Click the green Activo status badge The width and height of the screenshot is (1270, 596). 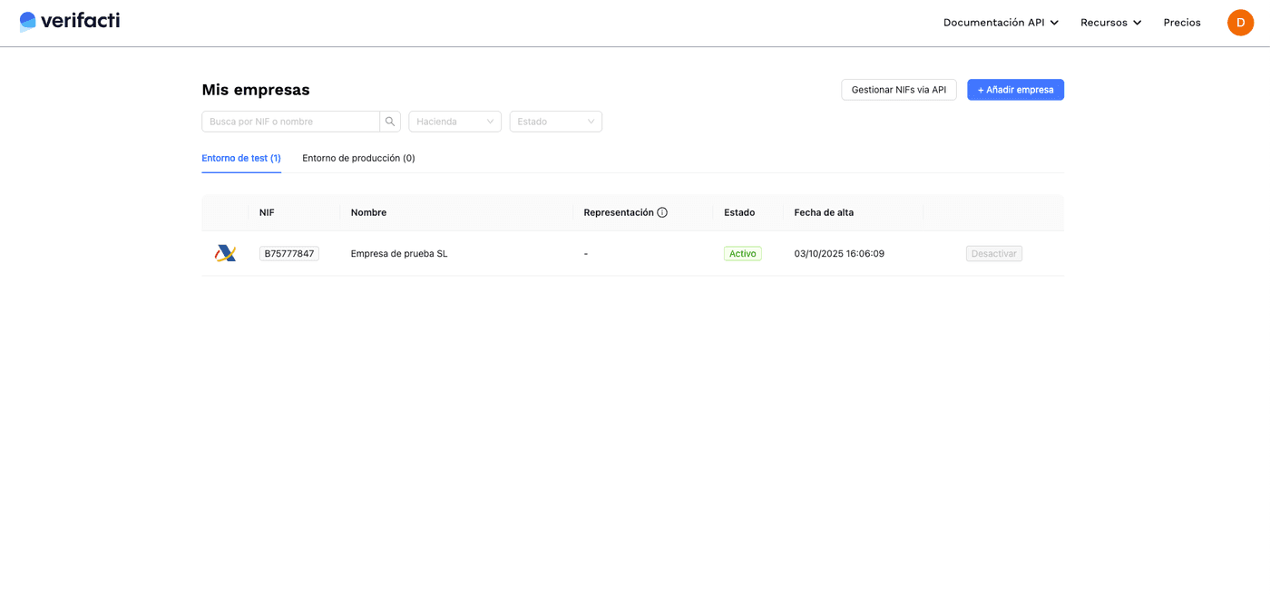pyautogui.click(x=742, y=254)
